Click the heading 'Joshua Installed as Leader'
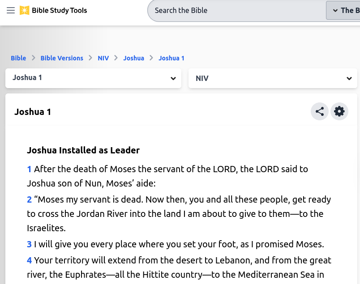The height and width of the screenshot is (284, 360). [83, 150]
